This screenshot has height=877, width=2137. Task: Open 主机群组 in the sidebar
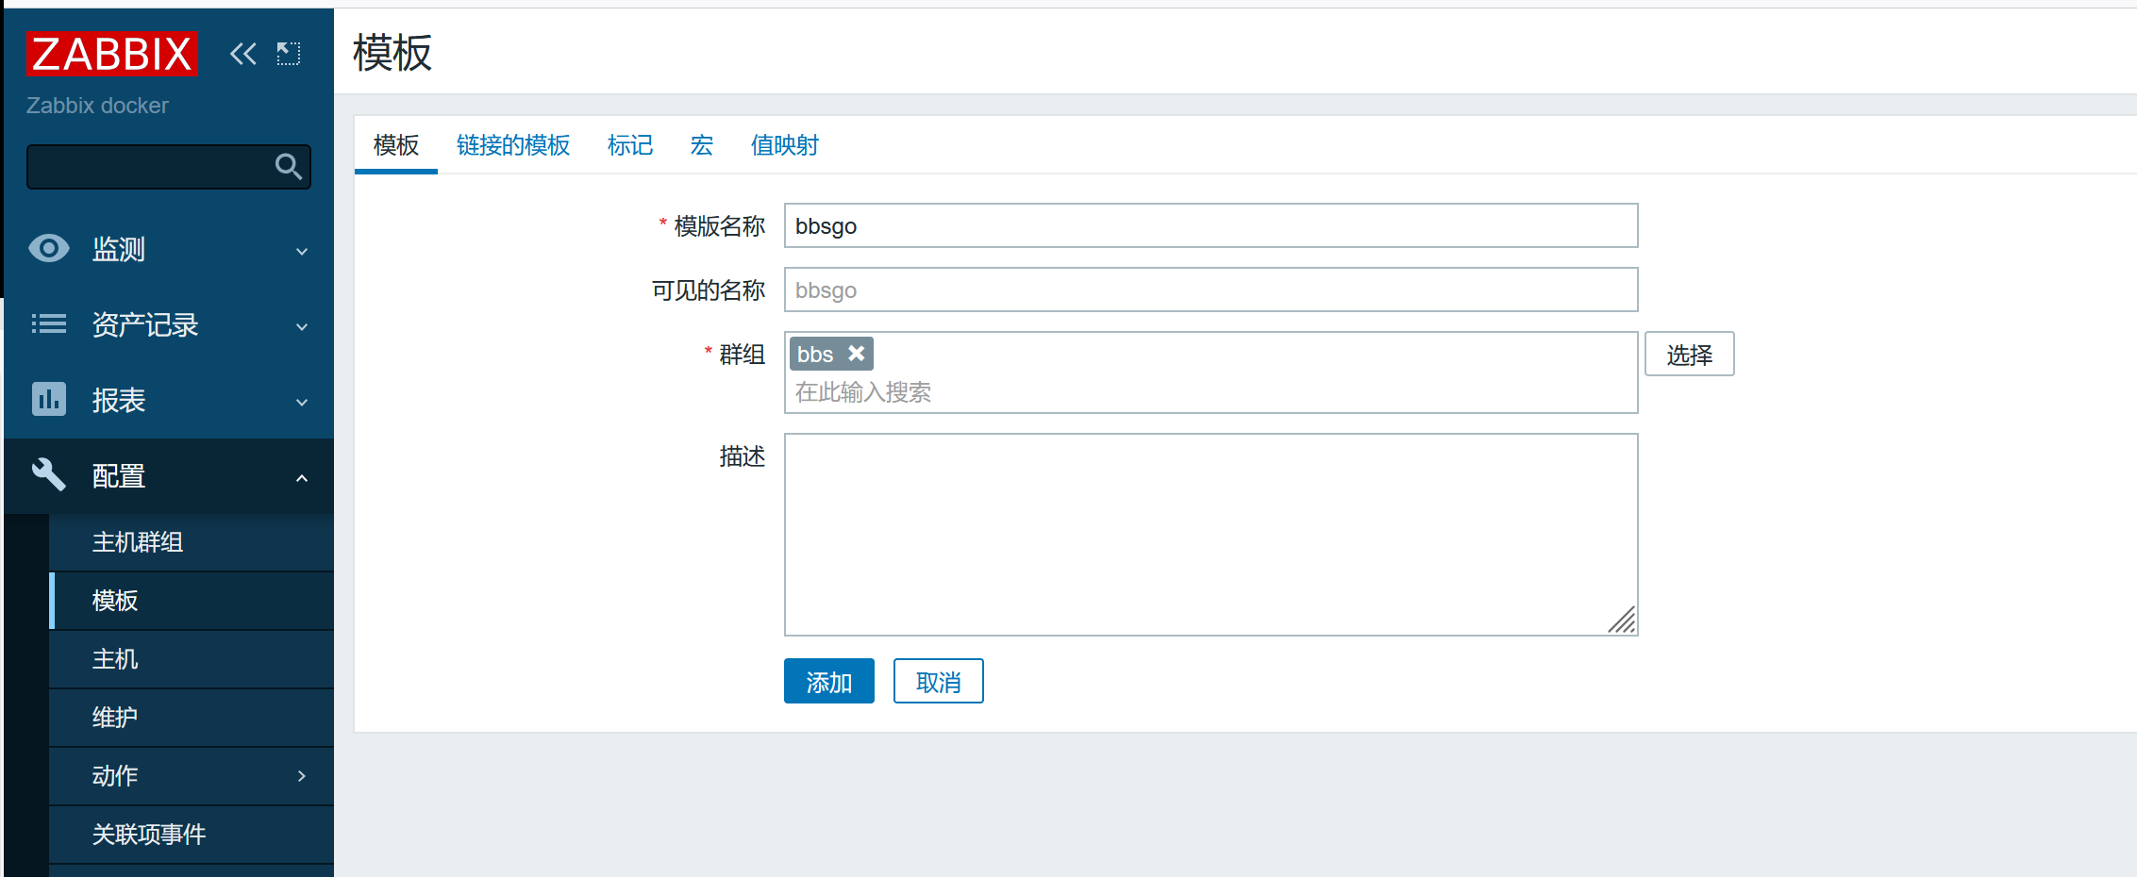[192, 542]
